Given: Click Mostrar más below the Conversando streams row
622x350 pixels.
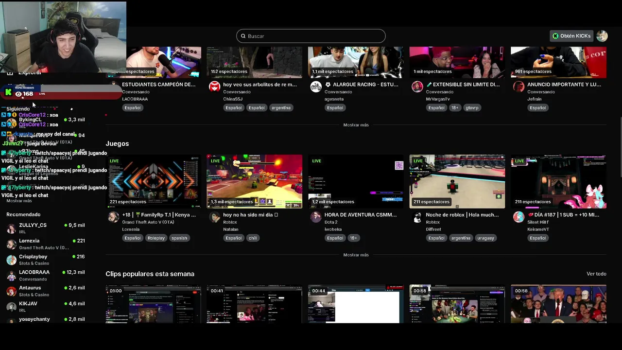Looking at the screenshot, I should [356, 125].
